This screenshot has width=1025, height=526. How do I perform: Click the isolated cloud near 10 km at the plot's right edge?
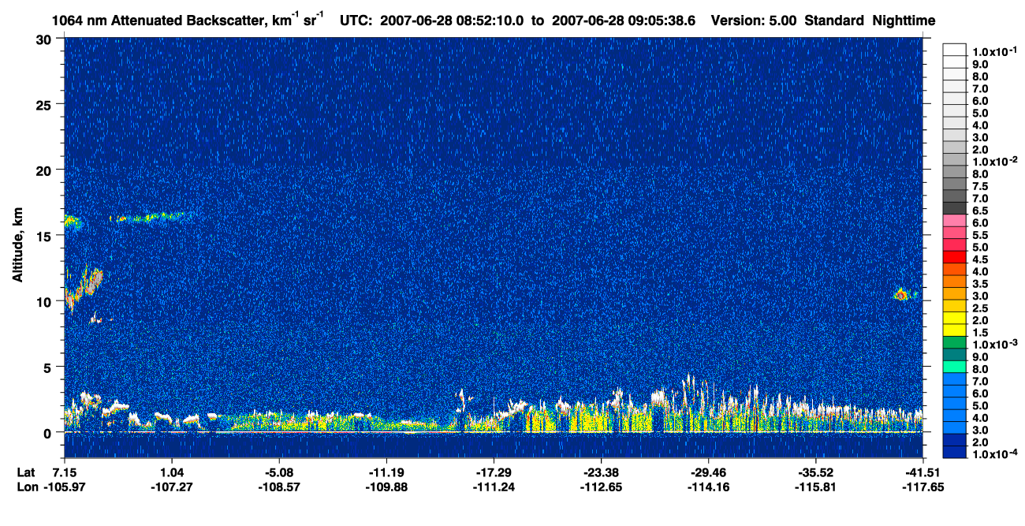[x=900, y=294]
